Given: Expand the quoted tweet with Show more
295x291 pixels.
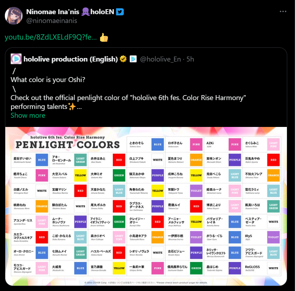Looking at the screenshot, I should [28, 115].
